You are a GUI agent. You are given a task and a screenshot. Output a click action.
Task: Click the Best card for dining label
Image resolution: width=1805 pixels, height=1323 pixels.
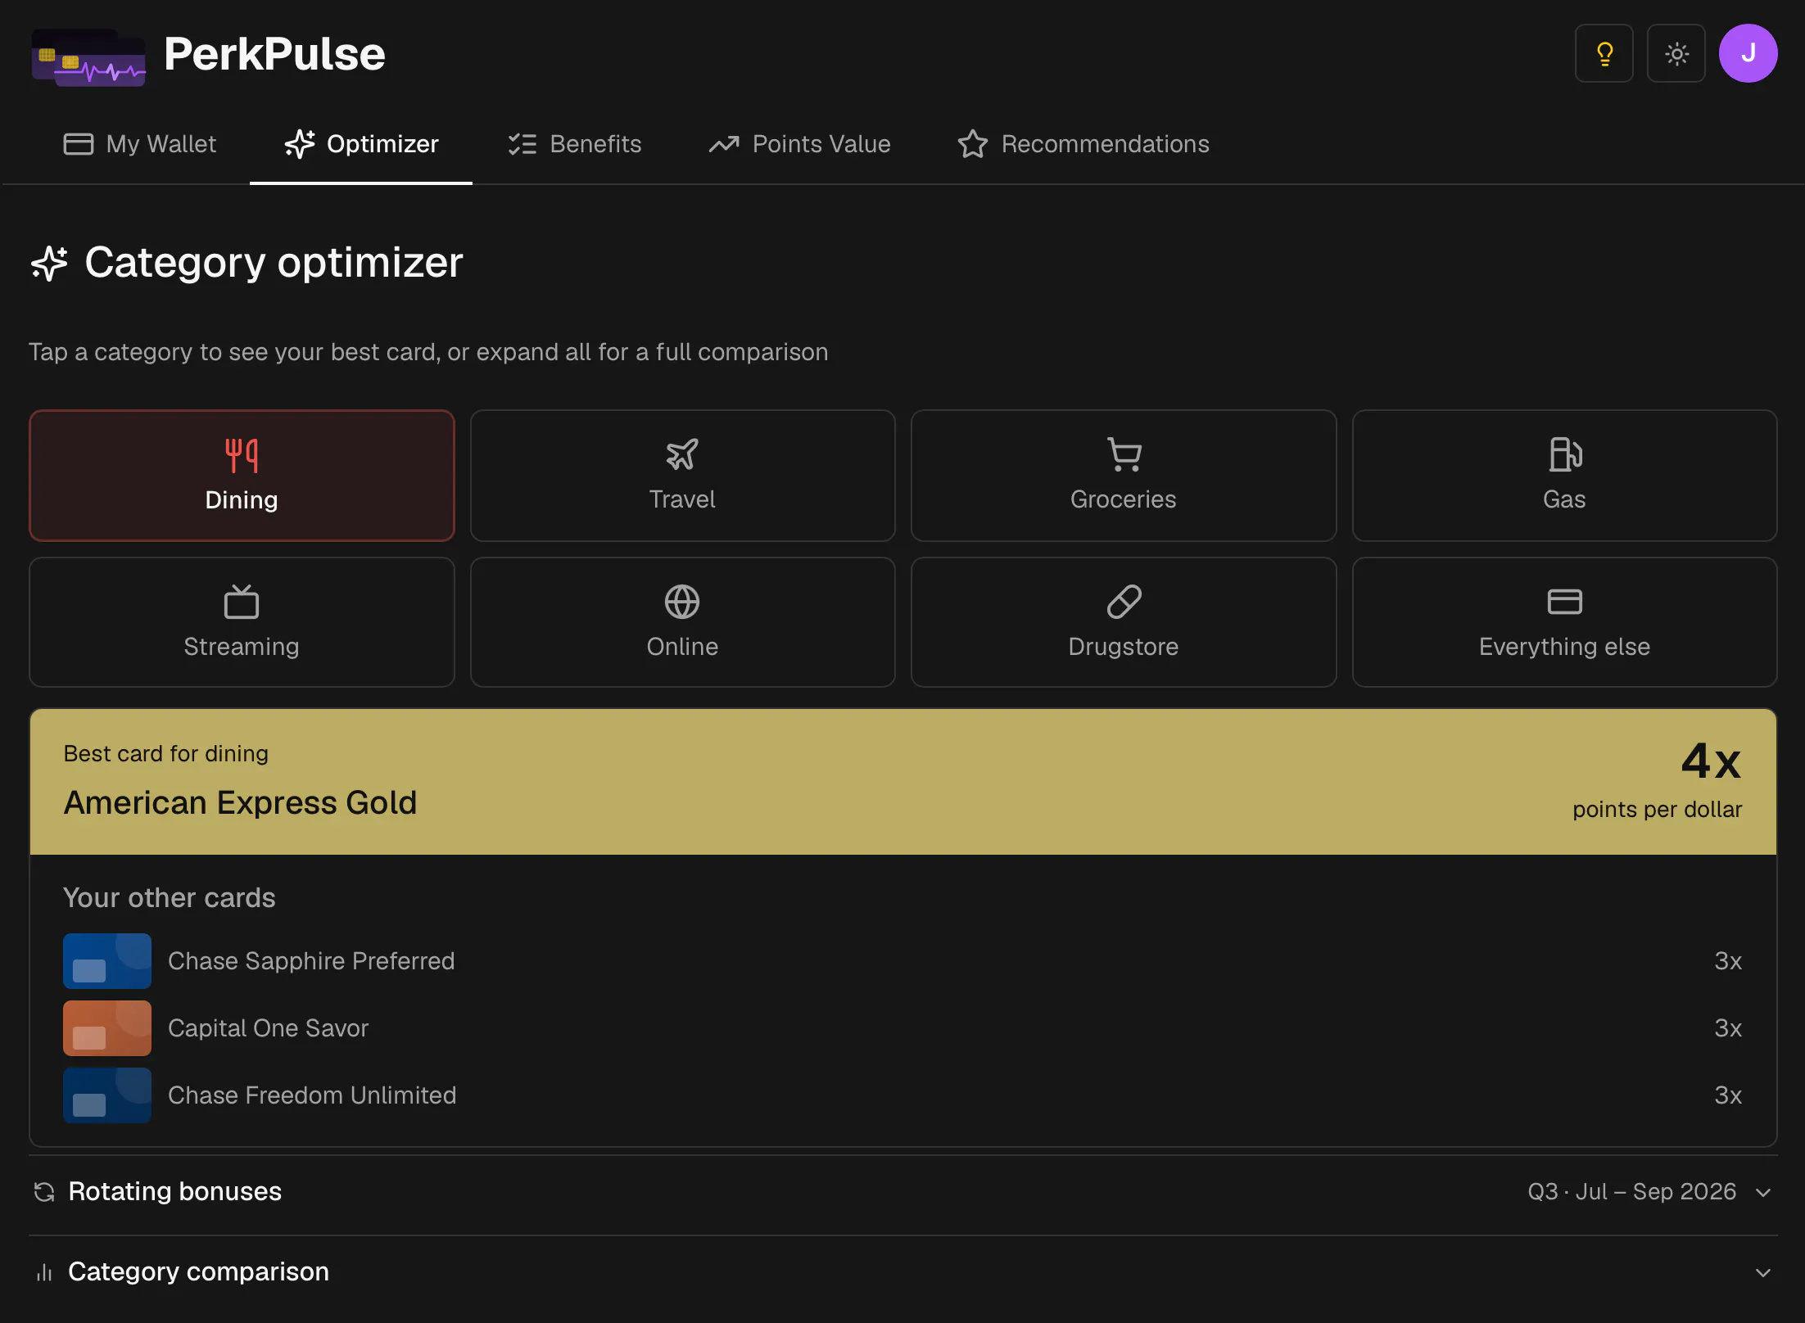[166, 754]
